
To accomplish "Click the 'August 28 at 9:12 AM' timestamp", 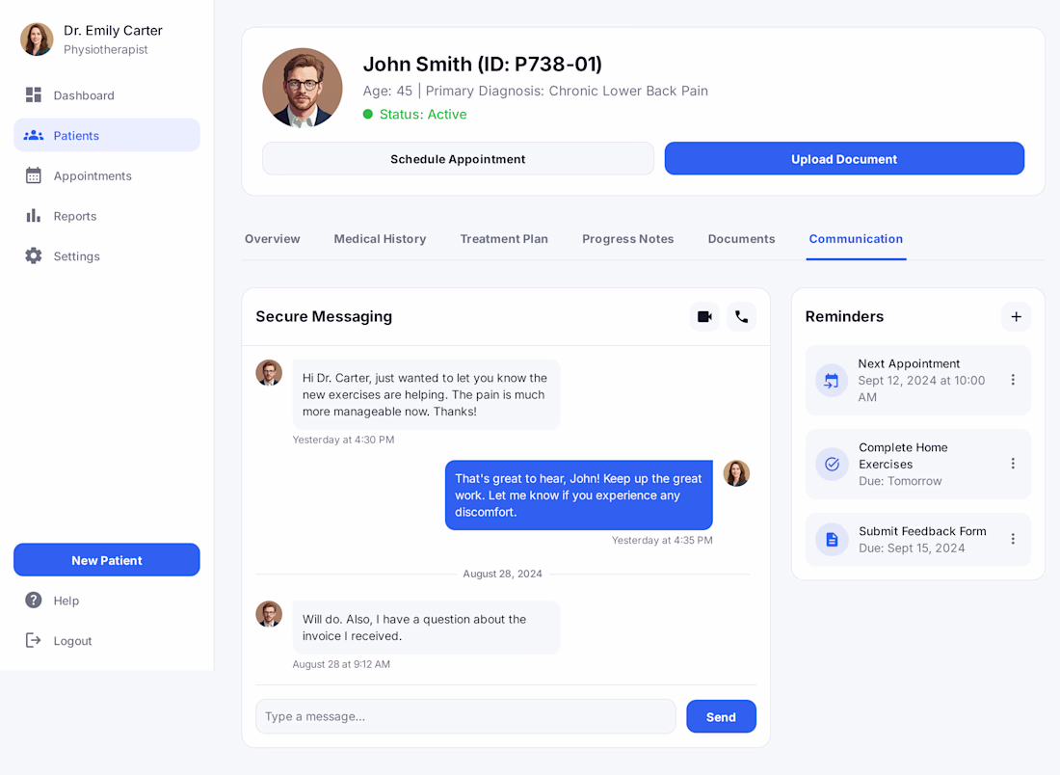I will 341,664.
